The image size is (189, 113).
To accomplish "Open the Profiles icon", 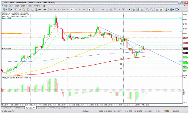I will coord(9,9).
